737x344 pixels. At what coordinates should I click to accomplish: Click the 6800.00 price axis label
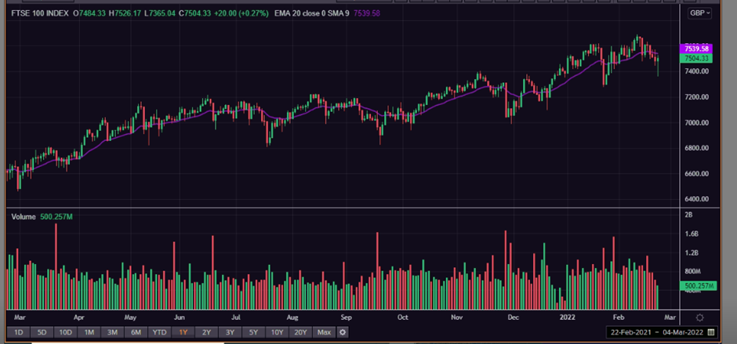click(696, 147)
